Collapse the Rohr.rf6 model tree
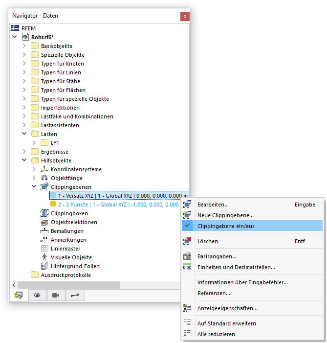This screenshot has height=343, width=327. [x=15, y=37]
